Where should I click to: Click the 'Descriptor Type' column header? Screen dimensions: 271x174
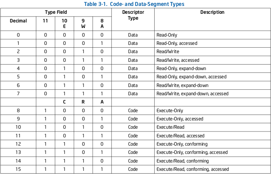pos(133,15)
